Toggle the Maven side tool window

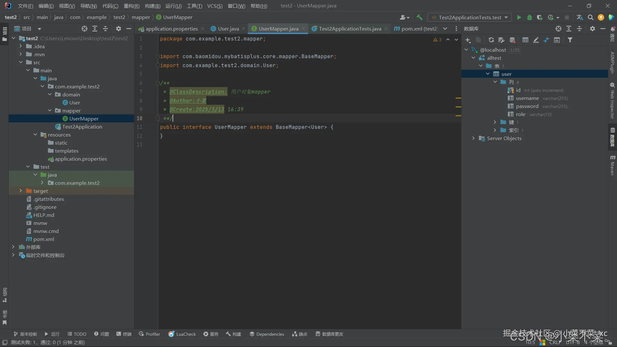click(x=613, y=165)
